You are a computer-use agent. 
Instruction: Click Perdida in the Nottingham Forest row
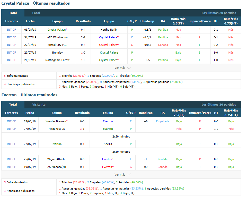pyautogui.click(x=163, y=60)
